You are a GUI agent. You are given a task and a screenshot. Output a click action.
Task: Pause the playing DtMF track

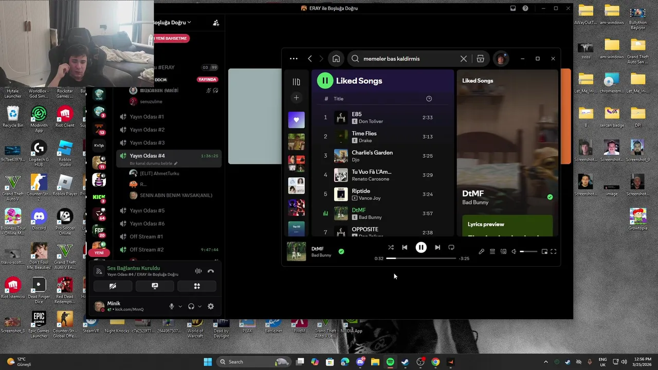pyautogui.click(x=421, y=248)
